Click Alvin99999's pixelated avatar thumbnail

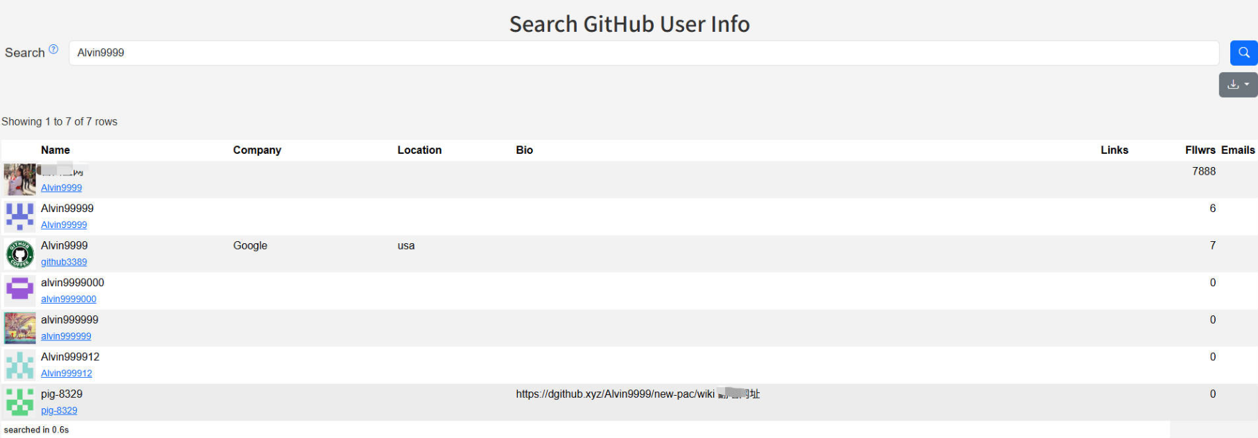pyautogui.click(x=19, y=216)
